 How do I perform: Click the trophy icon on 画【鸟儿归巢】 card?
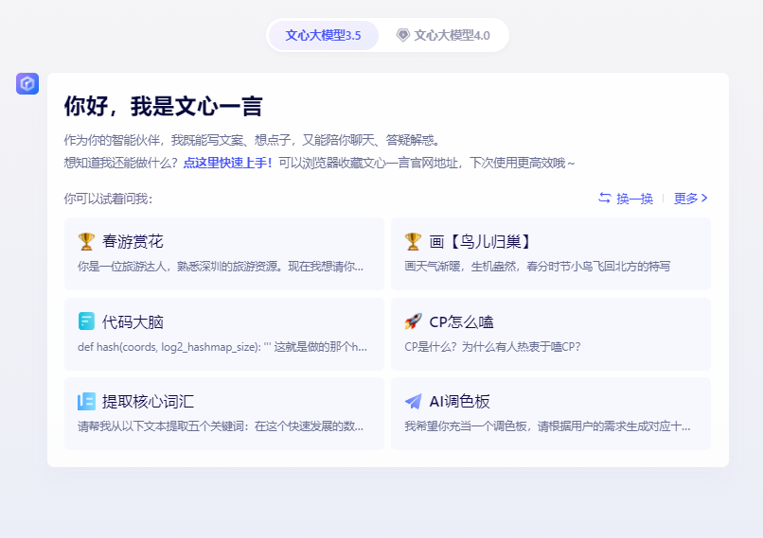point(413,241)
